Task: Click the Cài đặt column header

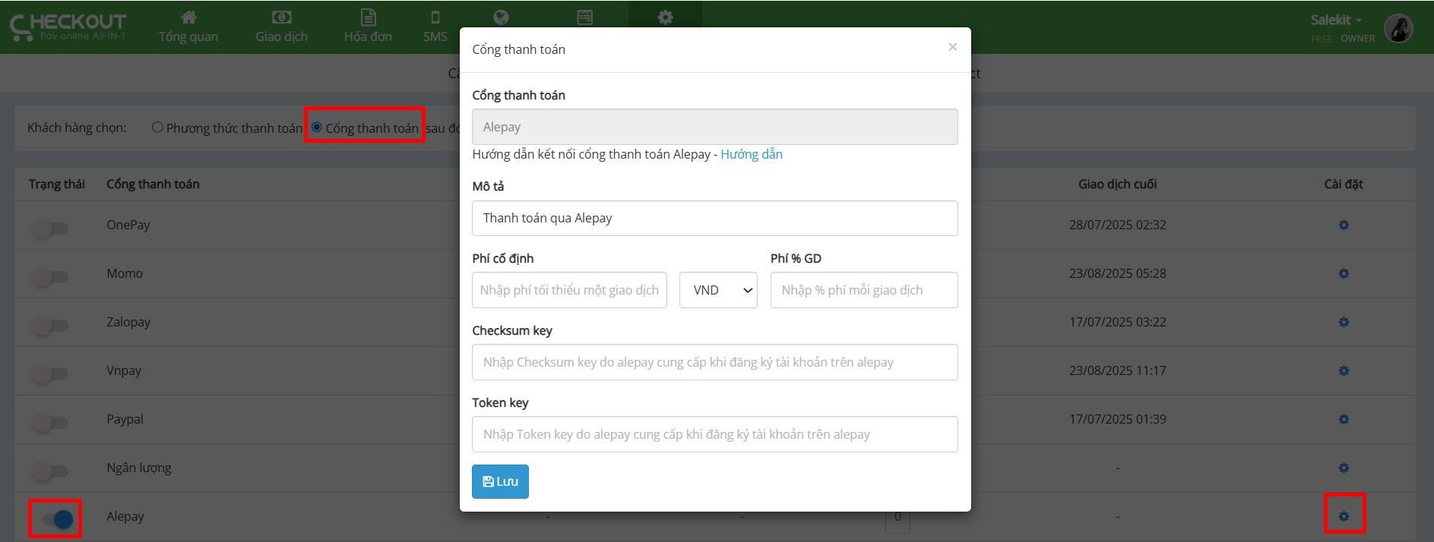Action: 1344,184
